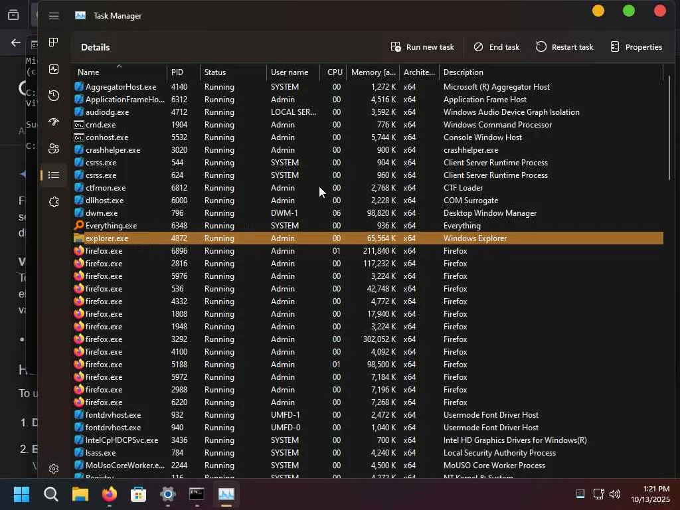
Task: Open File Explorer from the taskbar
Action: (x=80, y=494)
